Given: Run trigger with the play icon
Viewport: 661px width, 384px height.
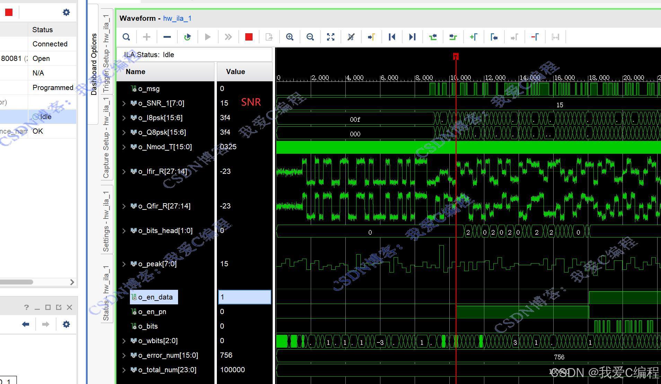Looking at the screenshot, I should click(x=208, y=37).
